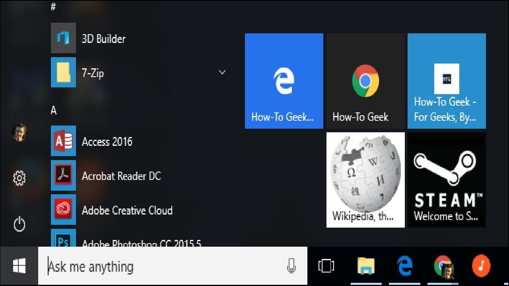Click the user account avatar
The image size is (509, 286).
(x=19, y=132)
